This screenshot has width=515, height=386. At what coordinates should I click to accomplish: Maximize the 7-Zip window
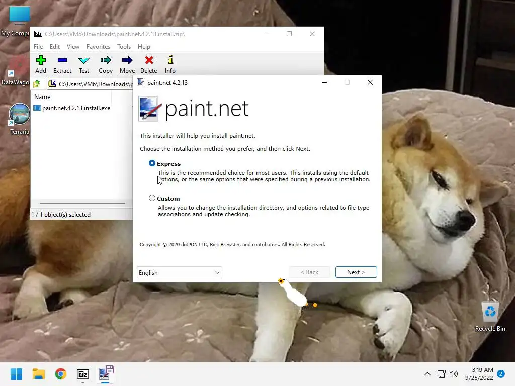289,34
